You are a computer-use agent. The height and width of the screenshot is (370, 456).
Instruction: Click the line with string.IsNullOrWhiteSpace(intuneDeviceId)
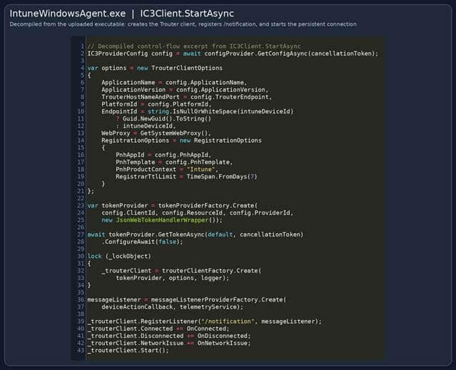pos(198,111)
